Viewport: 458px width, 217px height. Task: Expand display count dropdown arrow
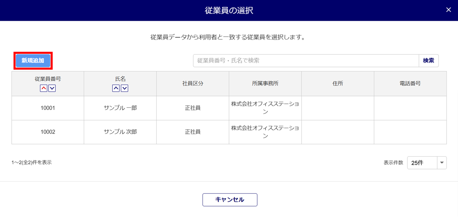[442, 163]
